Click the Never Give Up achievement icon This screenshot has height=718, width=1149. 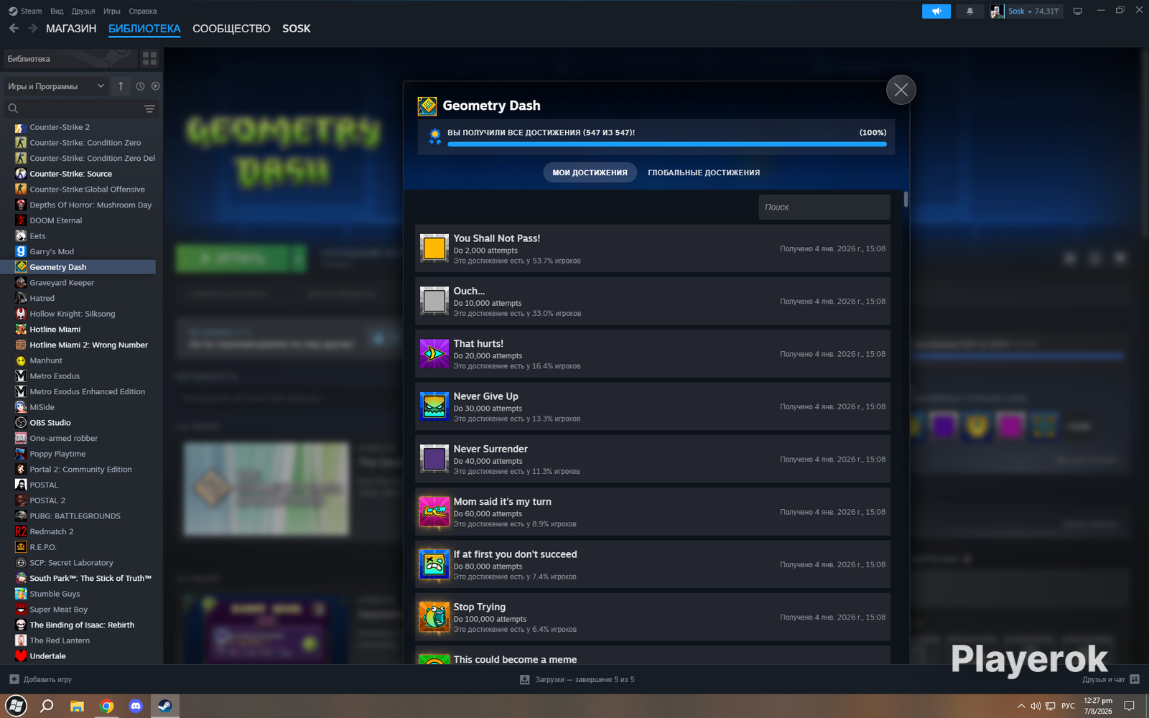(434, 406)
